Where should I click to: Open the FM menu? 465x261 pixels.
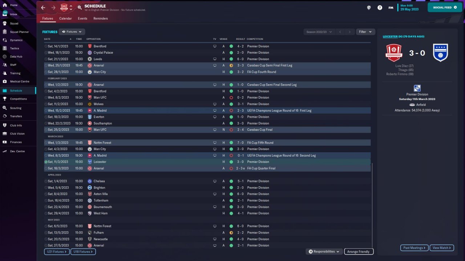[x=391, y=8]
